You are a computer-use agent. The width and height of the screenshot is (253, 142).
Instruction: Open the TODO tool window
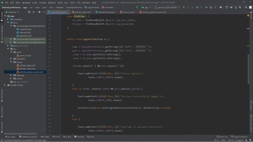pyautogui.click(x=56, y=137)
